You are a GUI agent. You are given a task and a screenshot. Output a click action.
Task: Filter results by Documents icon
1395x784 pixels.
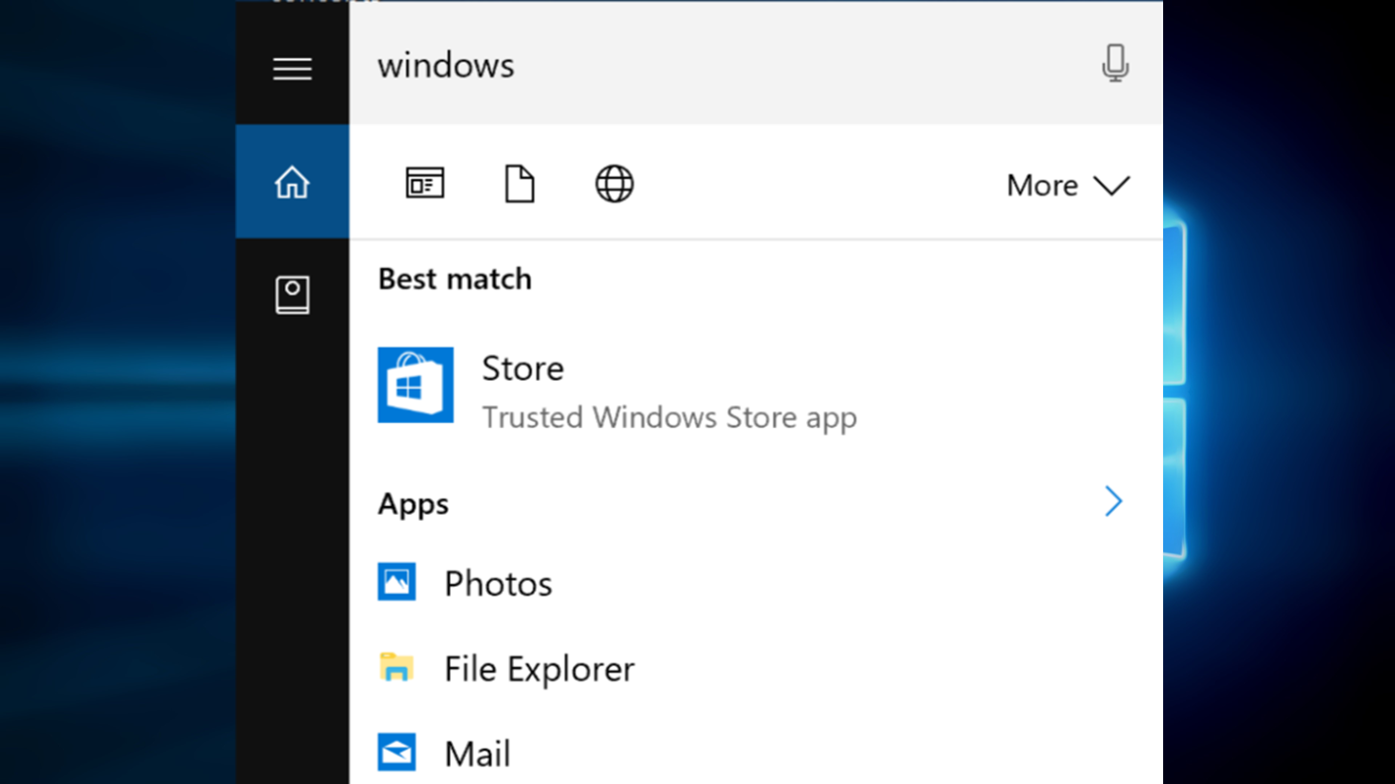pos(519,183)
